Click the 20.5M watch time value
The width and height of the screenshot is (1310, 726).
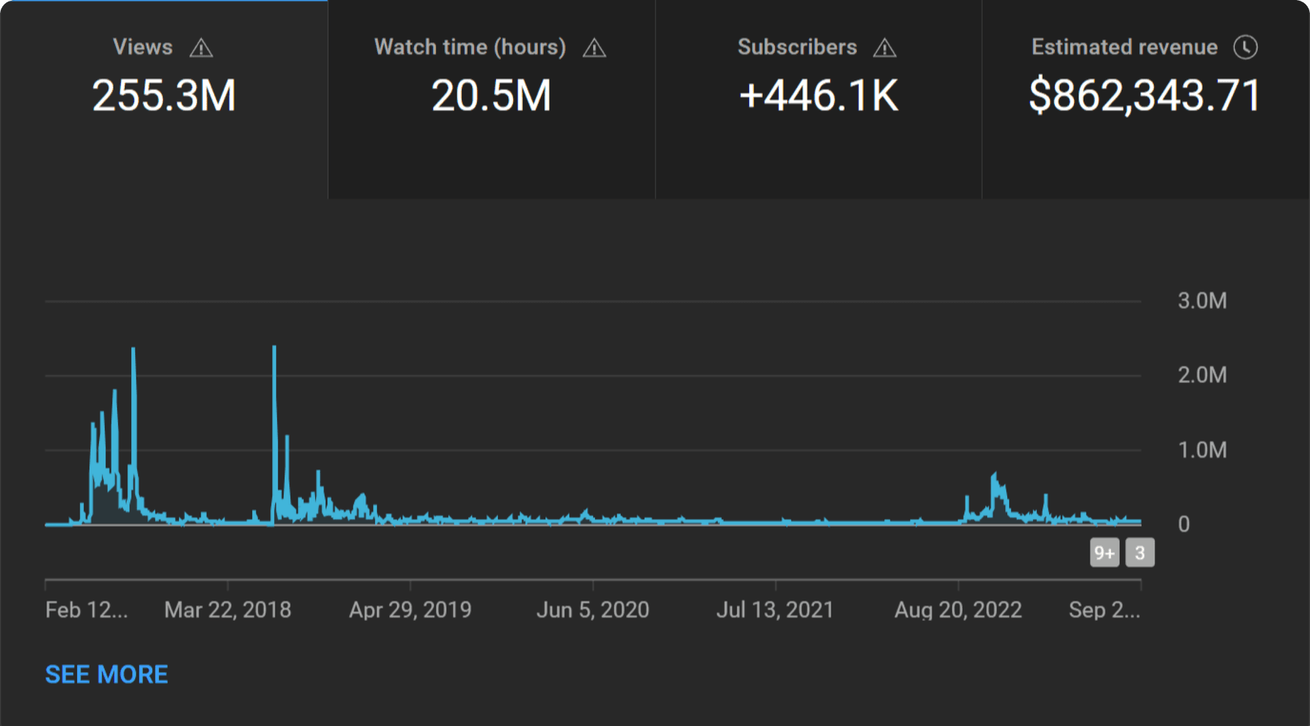coord(491,95)
